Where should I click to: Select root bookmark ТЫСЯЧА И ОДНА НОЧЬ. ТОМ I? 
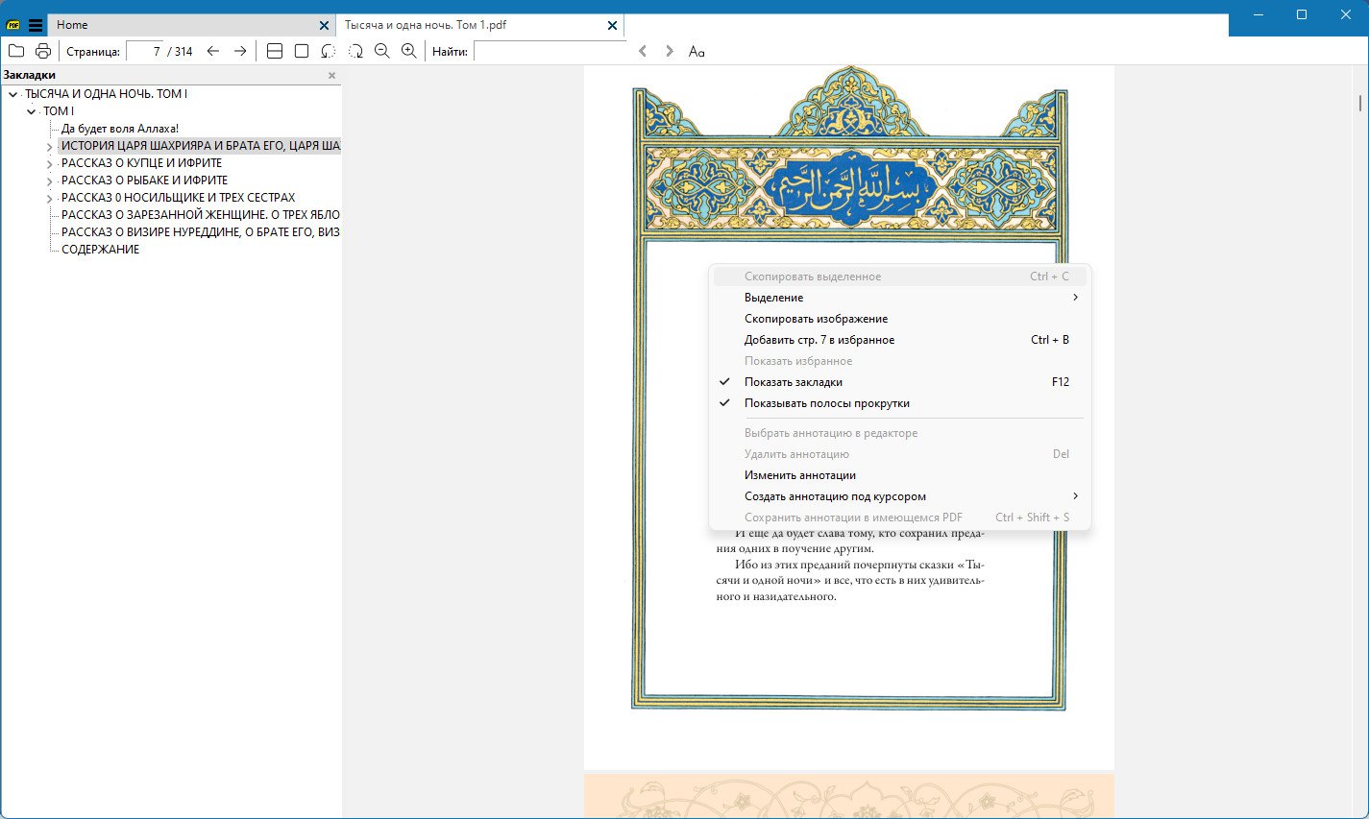[x=106, y=94]
